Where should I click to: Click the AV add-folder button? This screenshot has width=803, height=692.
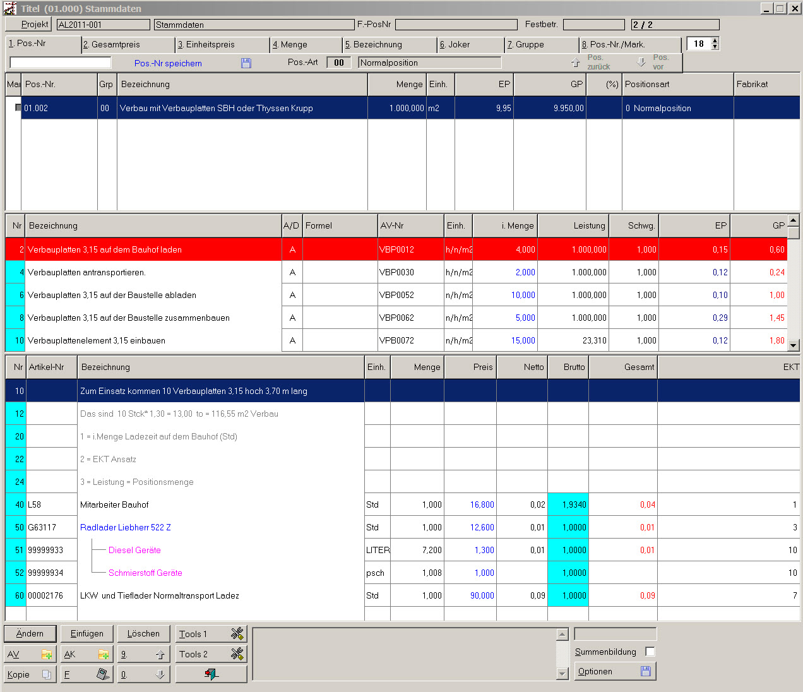pos(30,654)
